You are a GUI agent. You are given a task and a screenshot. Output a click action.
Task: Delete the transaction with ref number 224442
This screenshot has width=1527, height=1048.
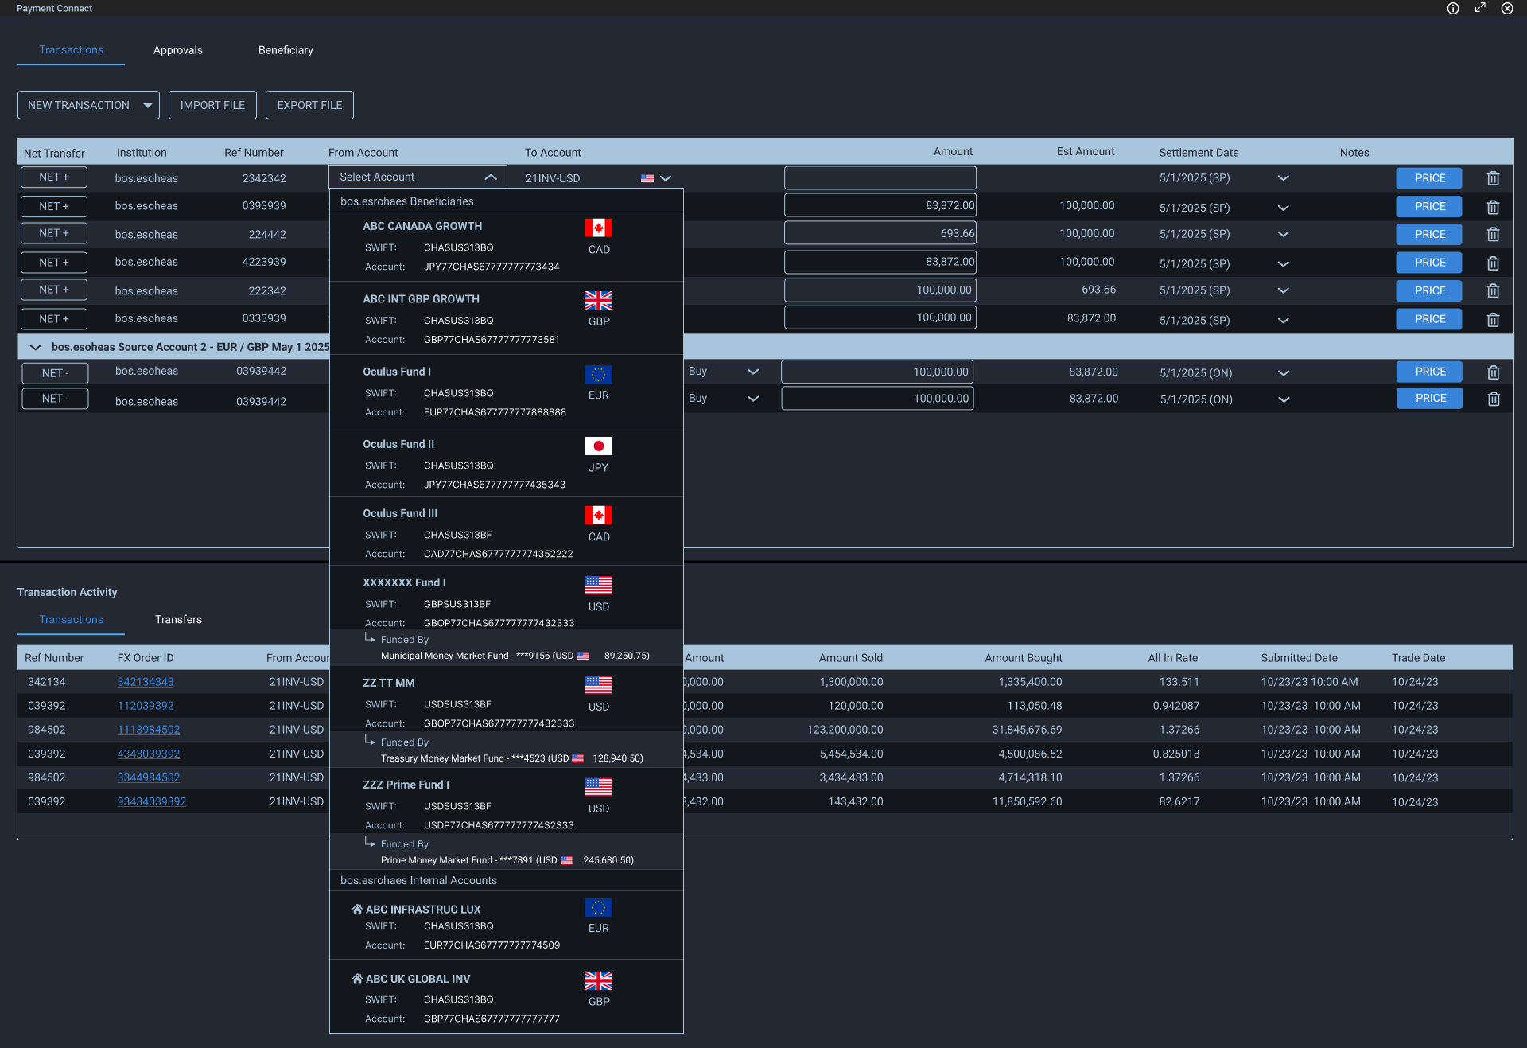click(1493, 234)
